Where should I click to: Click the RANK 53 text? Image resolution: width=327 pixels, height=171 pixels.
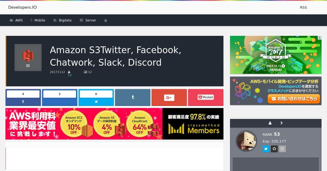click(x=271, y=134)
